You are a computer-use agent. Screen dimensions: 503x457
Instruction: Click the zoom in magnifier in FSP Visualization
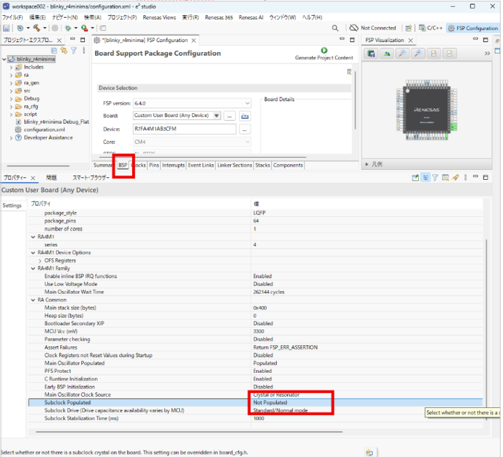418,53
